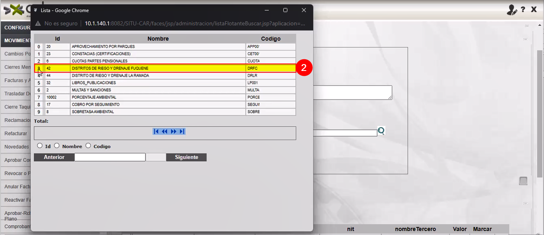The image size is (544, 235).
Task: Open the Novedades menu item
Action: [x=16, y=147]
